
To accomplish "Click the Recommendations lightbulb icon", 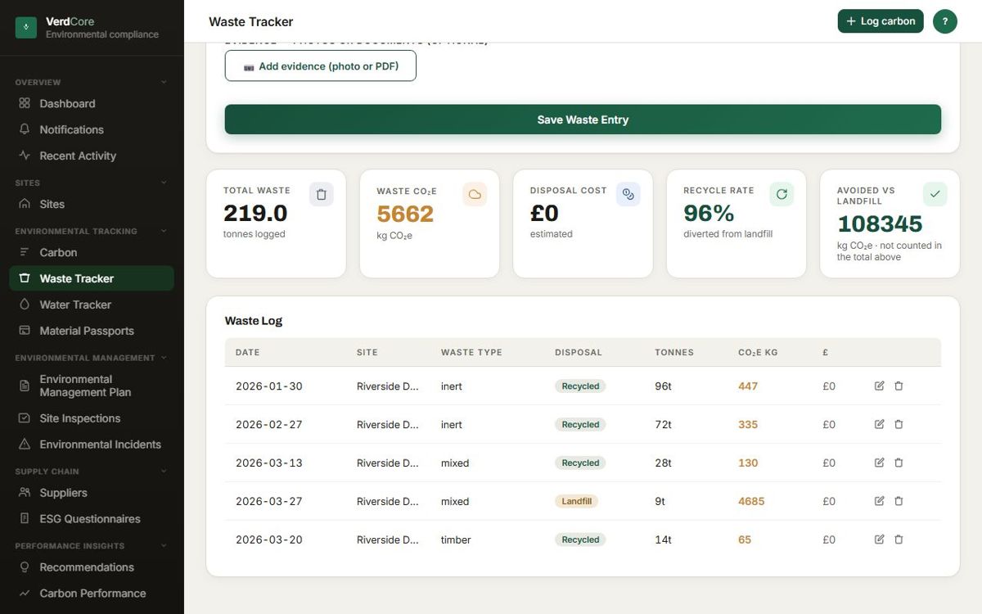I will (x=25, y=567).
